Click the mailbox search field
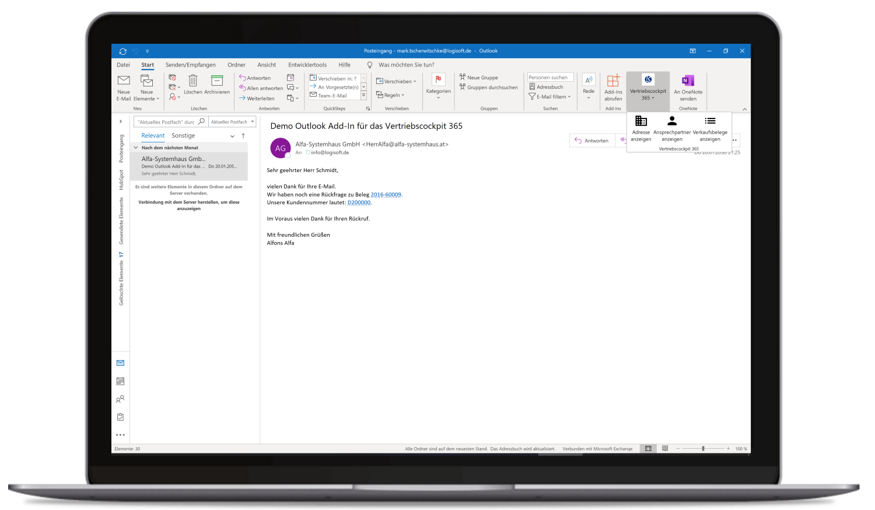The image size is (875, 510). tap(170, 122)
